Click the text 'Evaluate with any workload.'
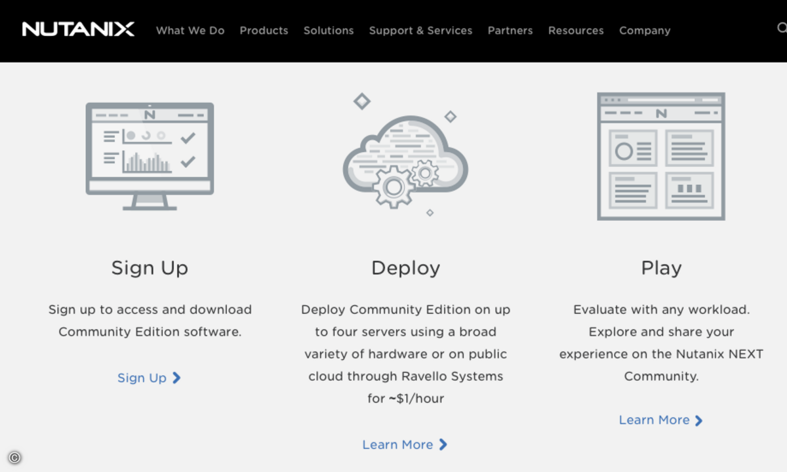 661,309
